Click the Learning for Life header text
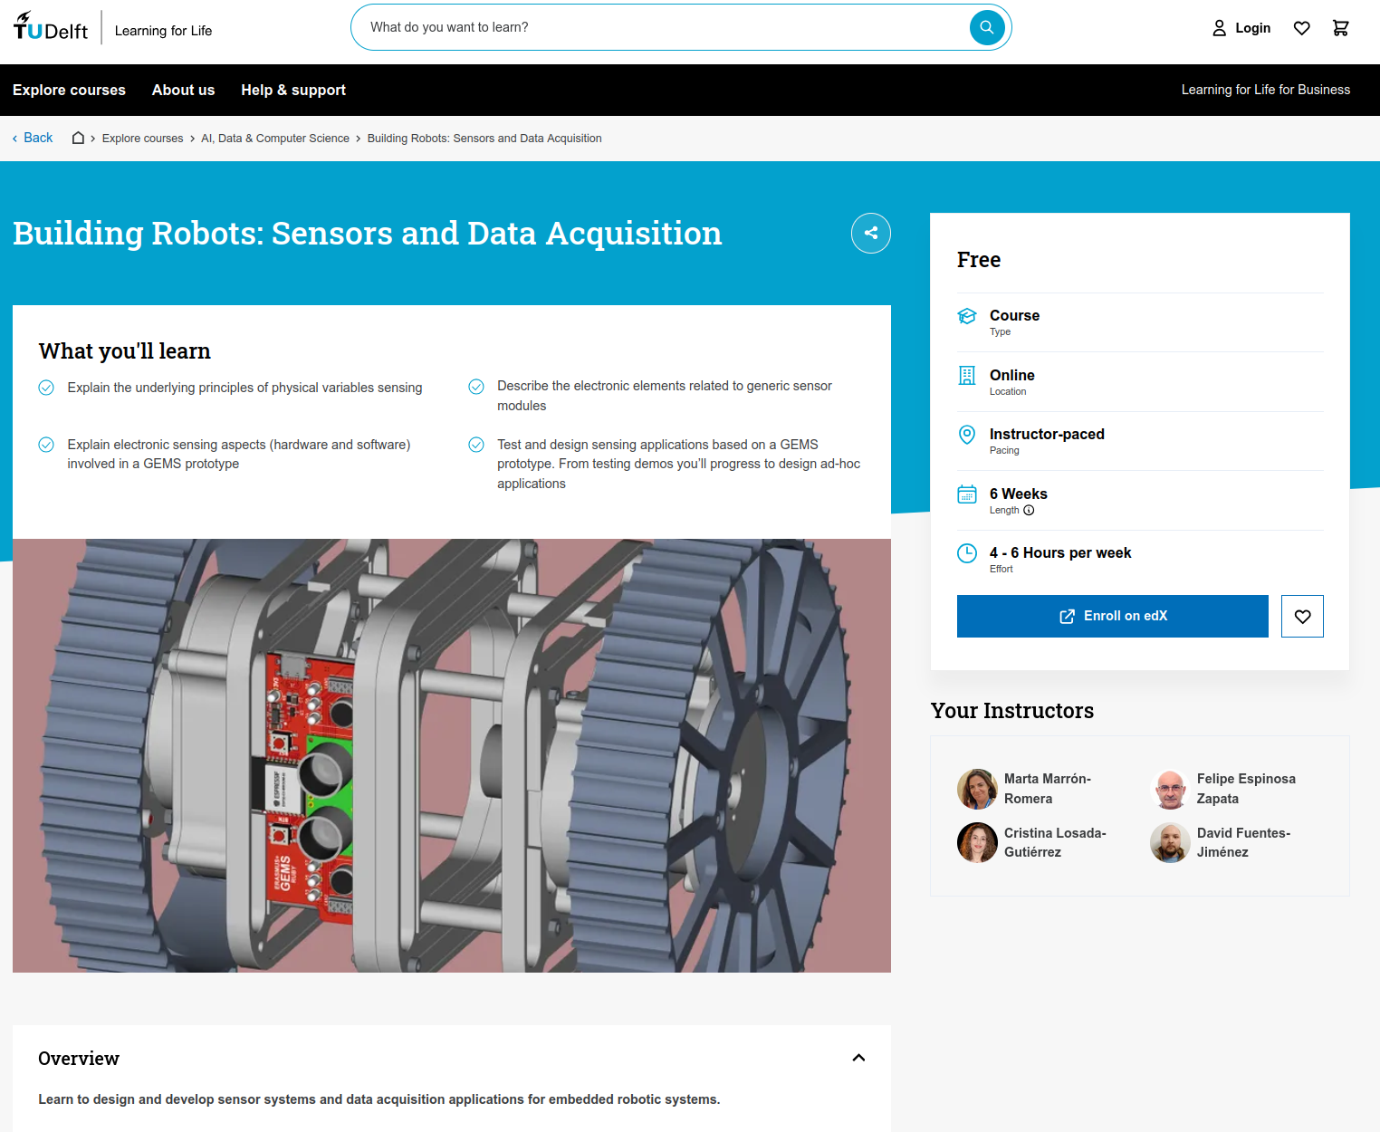1380x1132 pixels. point(163,31)
